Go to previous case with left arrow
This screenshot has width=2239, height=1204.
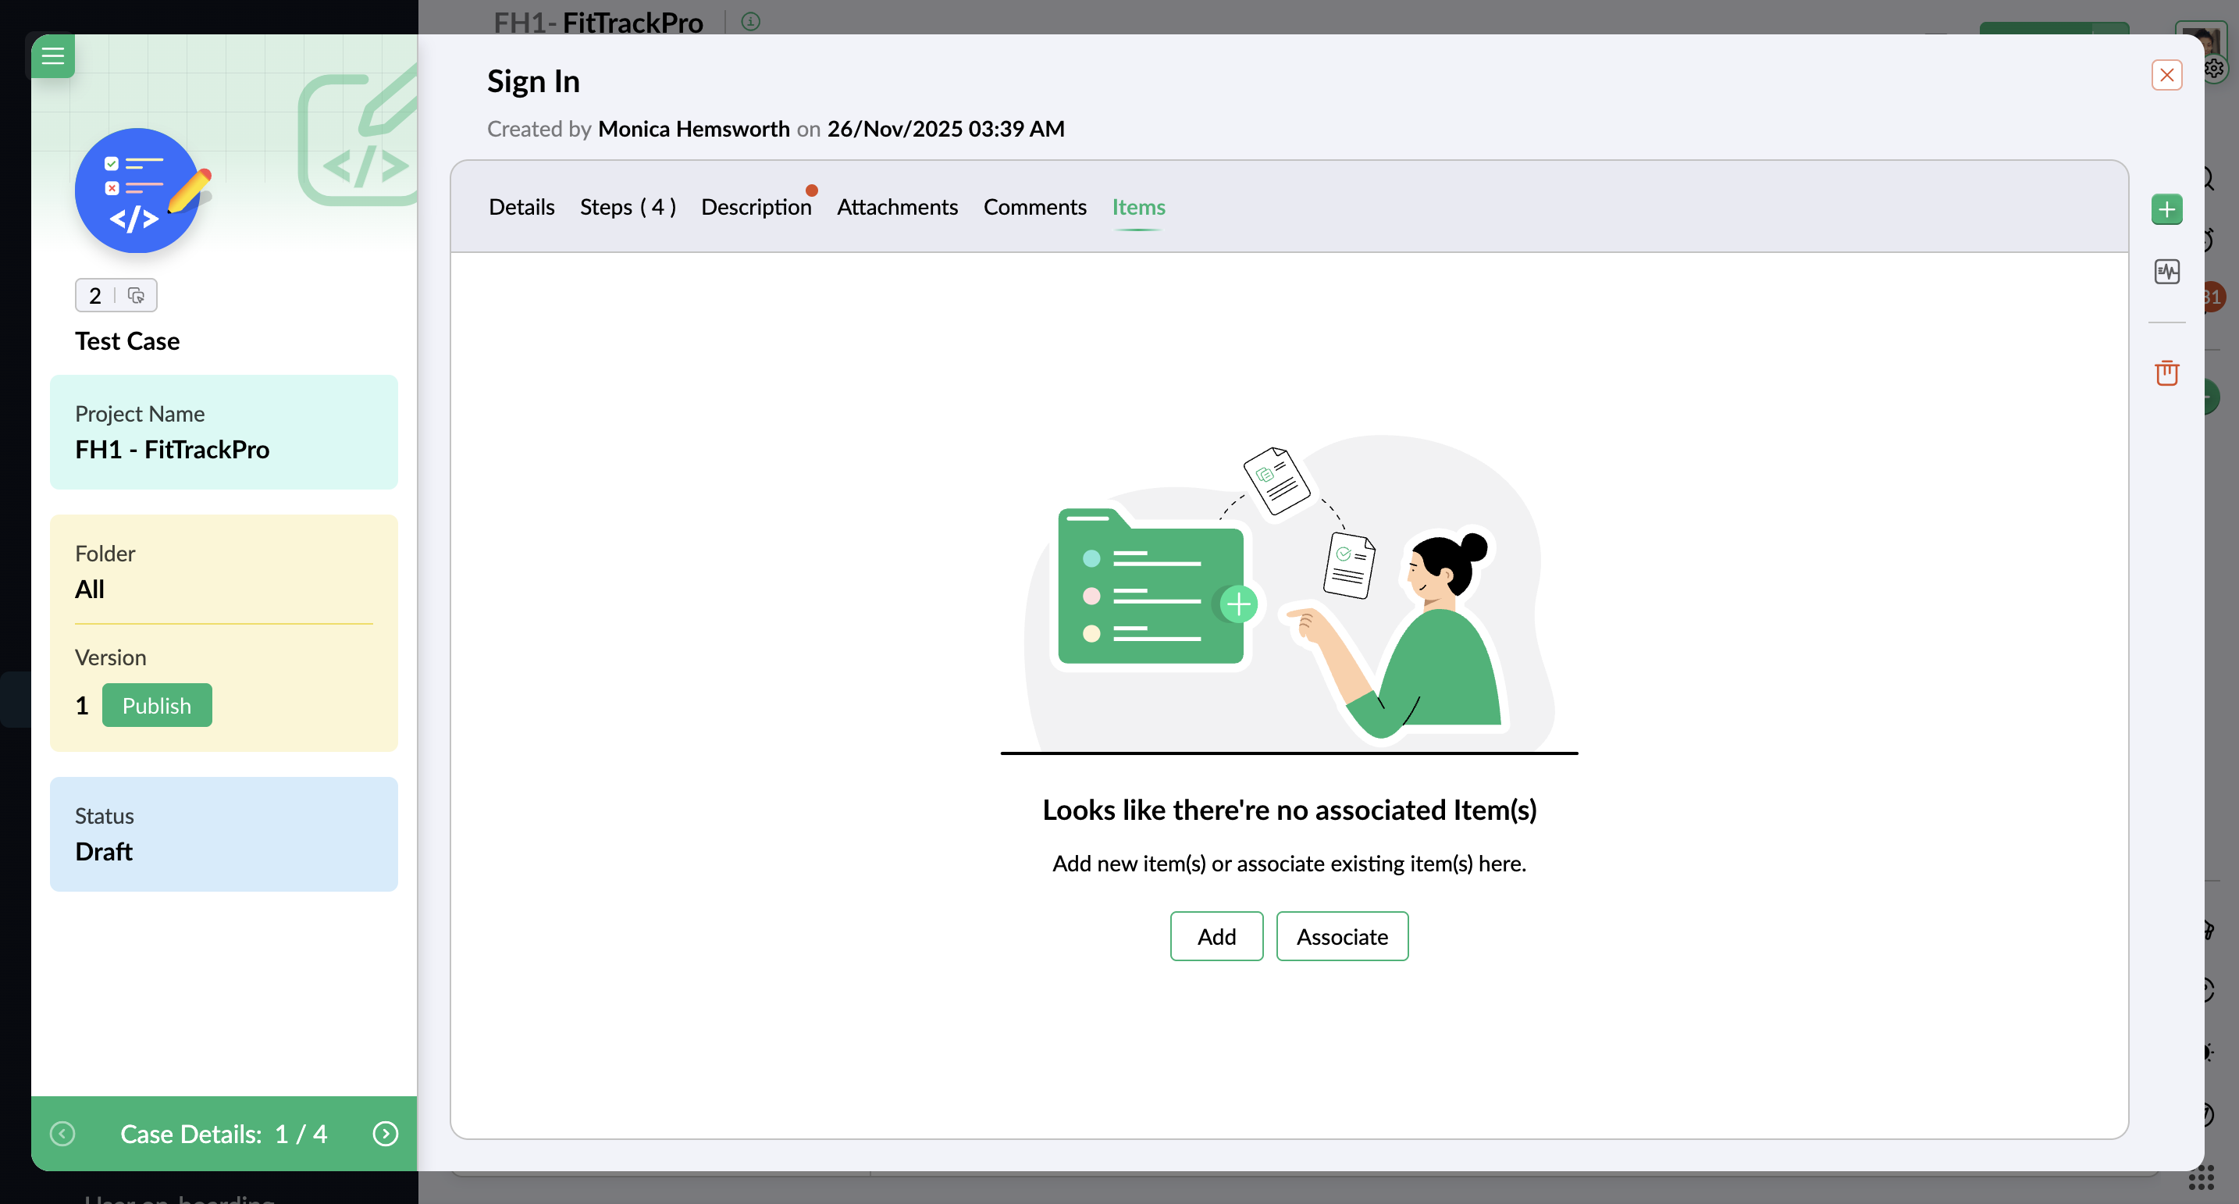click(x=62, y=1134)
